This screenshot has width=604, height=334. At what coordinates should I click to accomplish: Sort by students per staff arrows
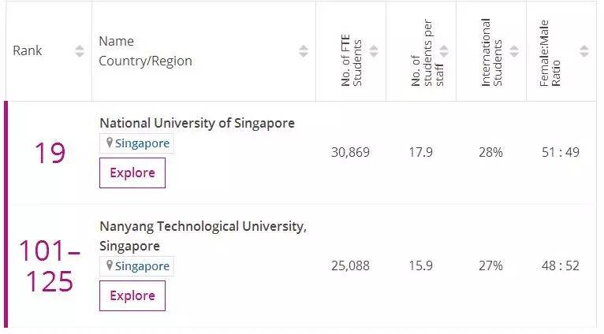[x=444, y=51]
